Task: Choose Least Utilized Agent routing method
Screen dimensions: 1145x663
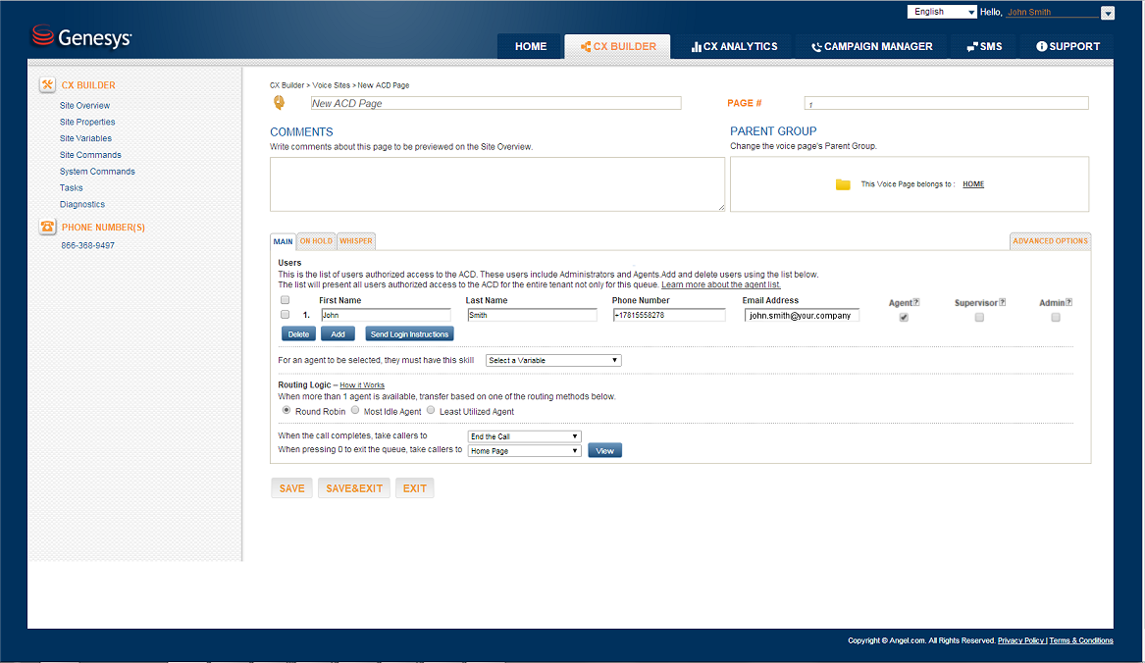Action: pos(431,411)
